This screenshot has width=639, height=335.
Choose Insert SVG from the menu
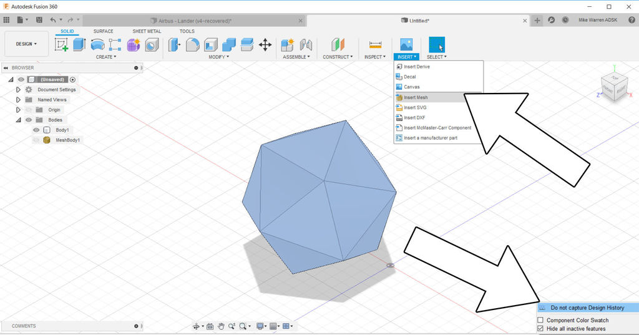pos(439,107)
